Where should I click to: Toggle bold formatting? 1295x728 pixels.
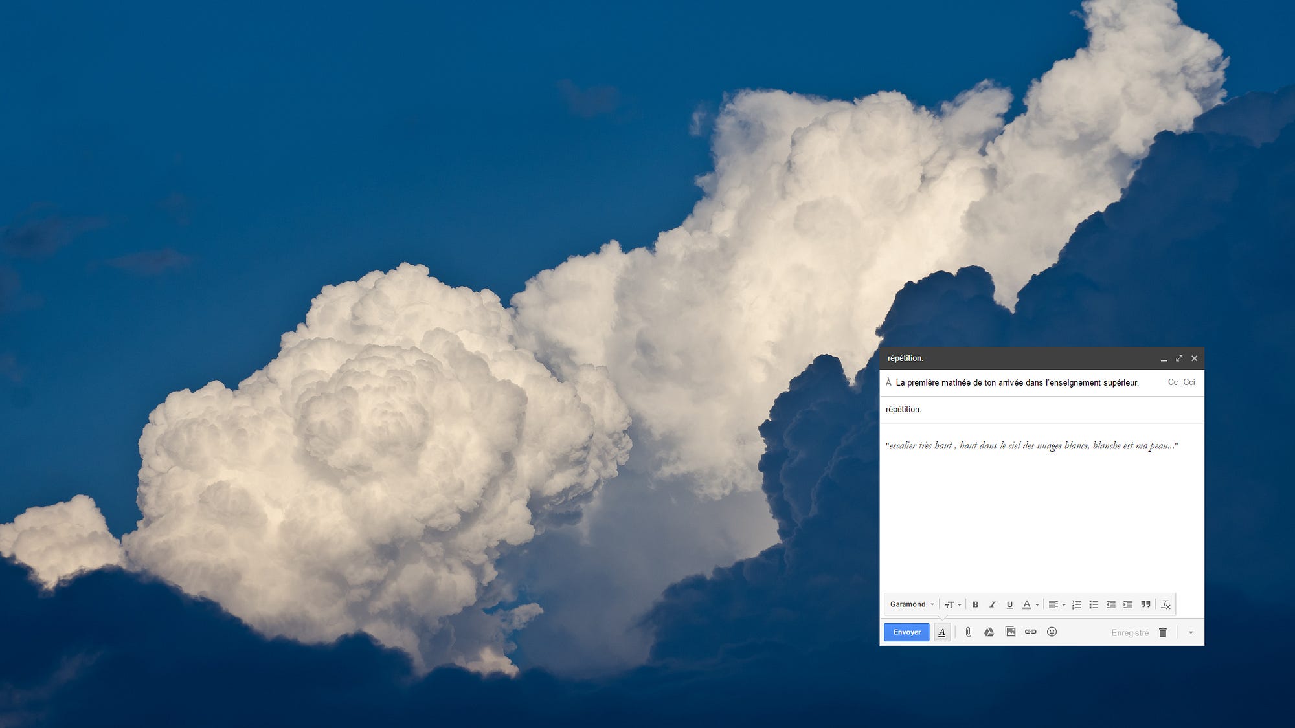975,604
